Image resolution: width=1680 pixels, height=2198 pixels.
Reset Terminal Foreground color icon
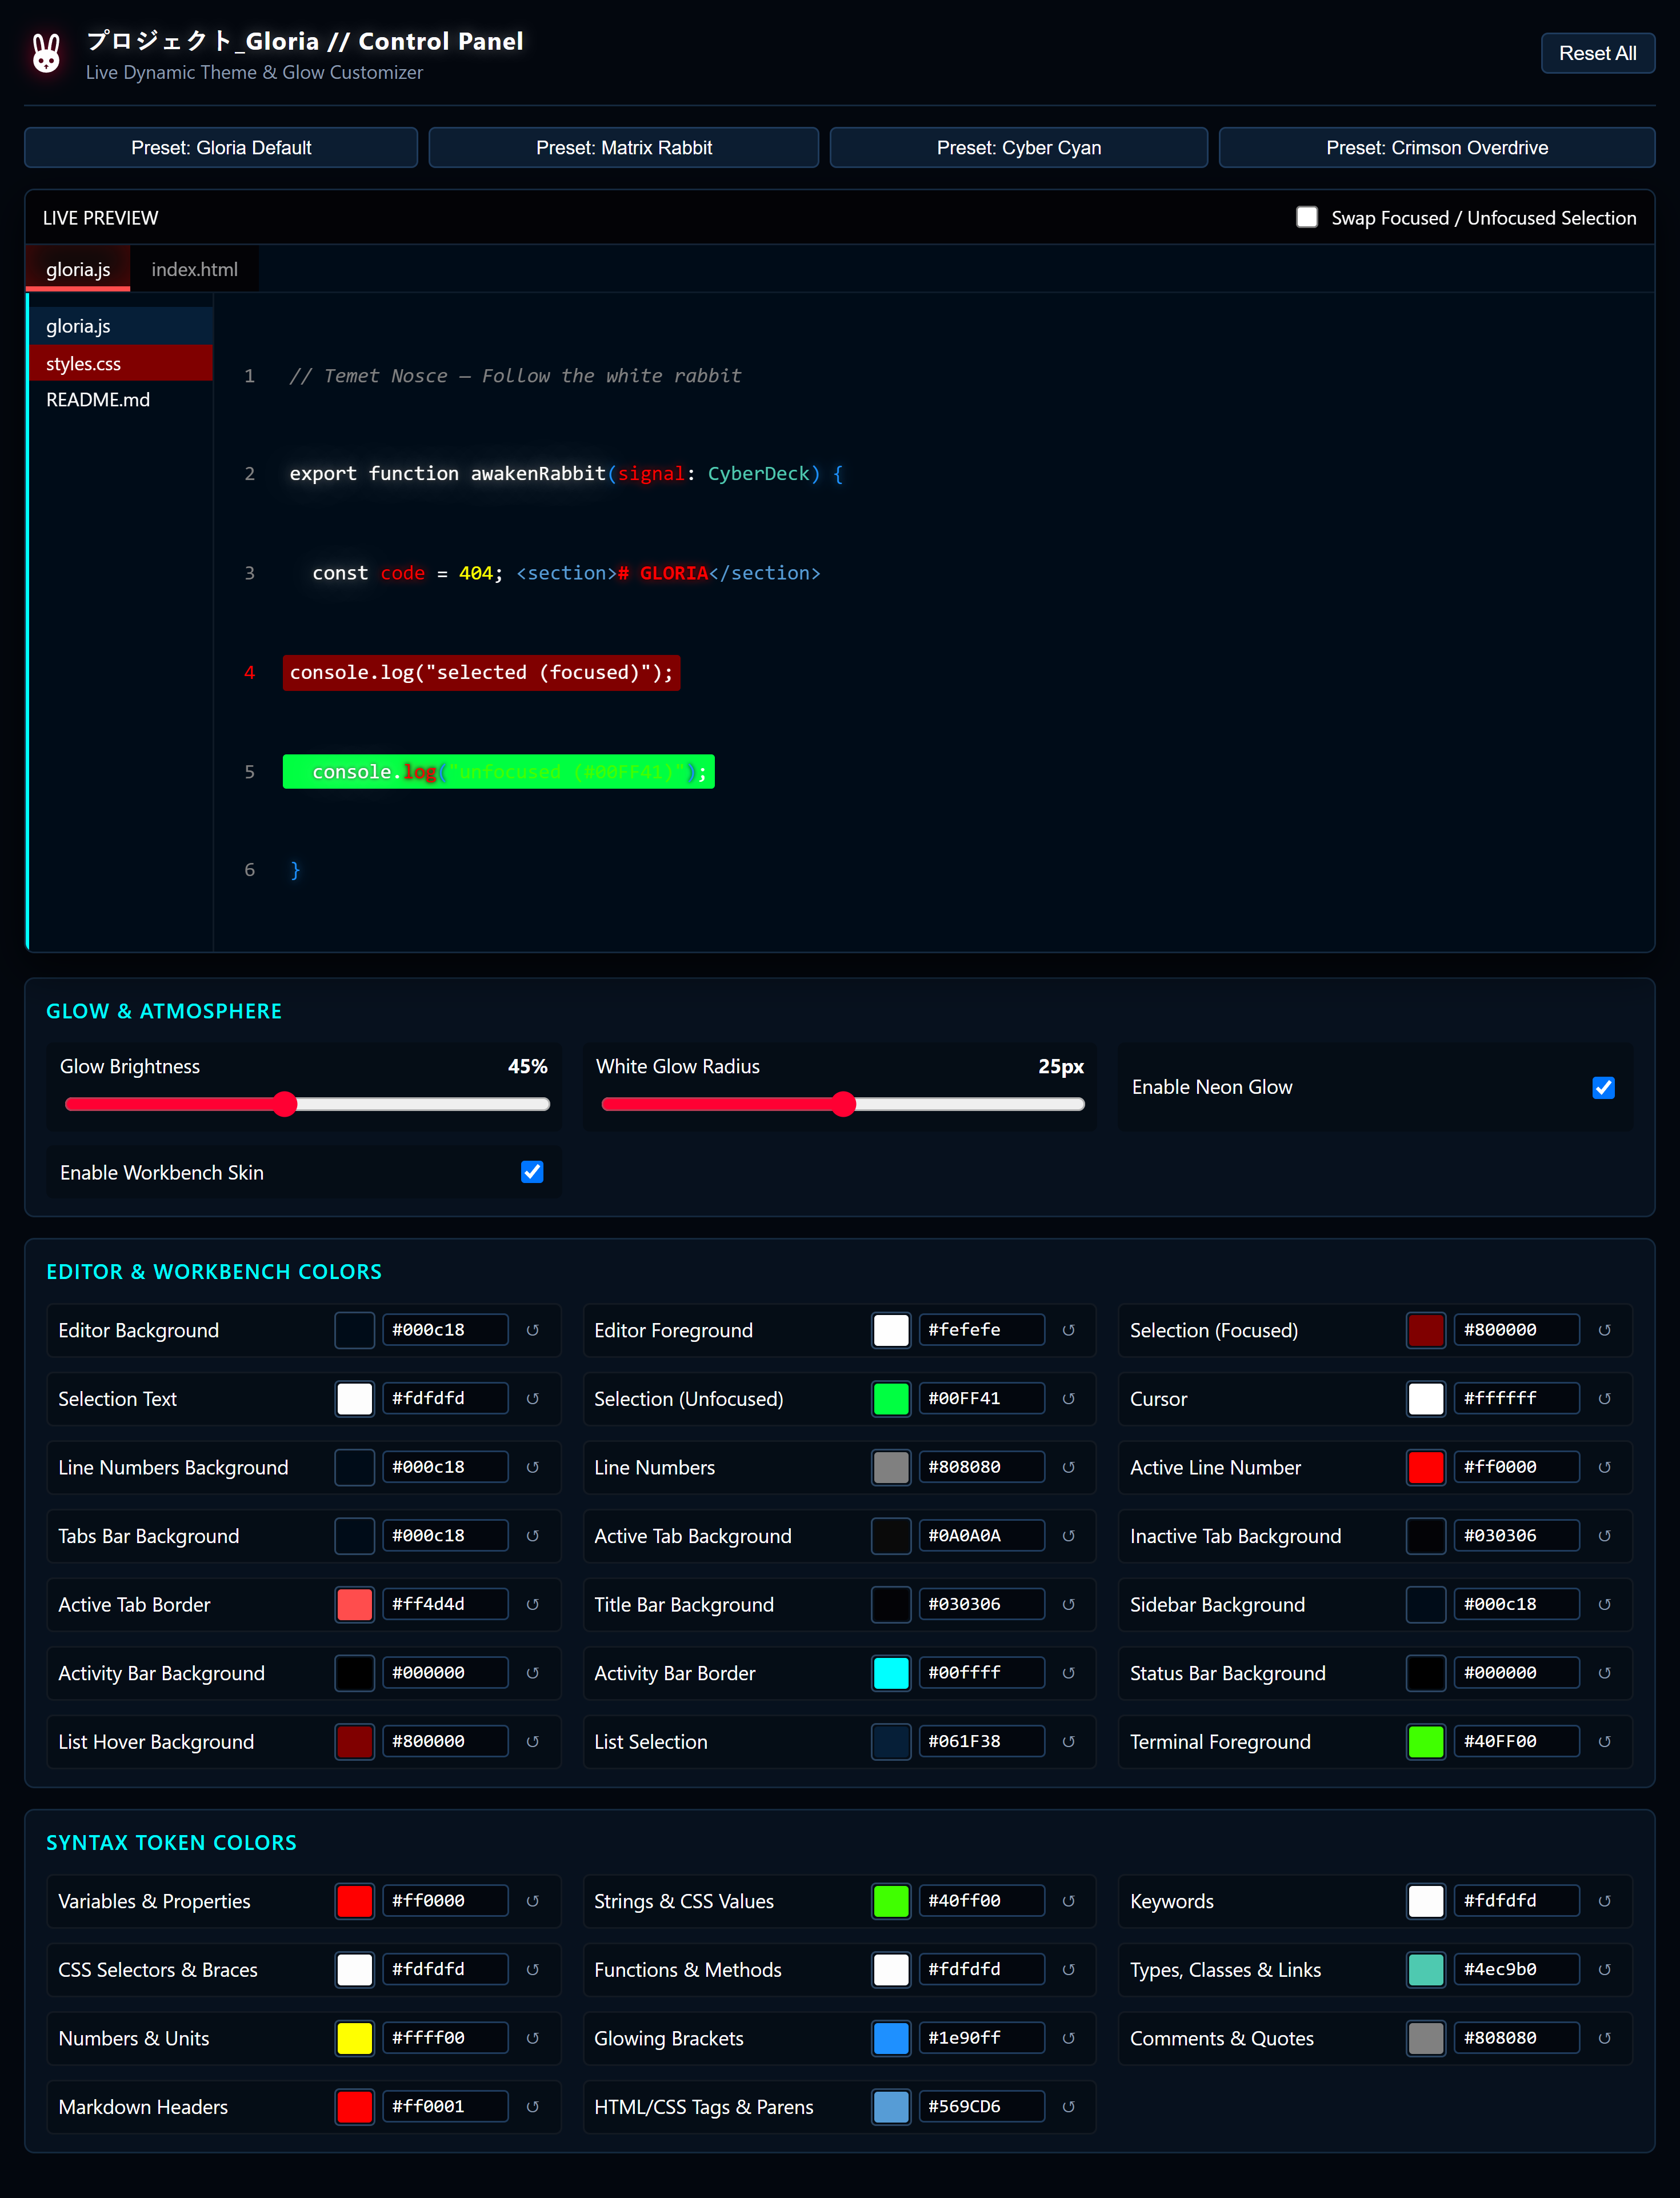1605,1741
